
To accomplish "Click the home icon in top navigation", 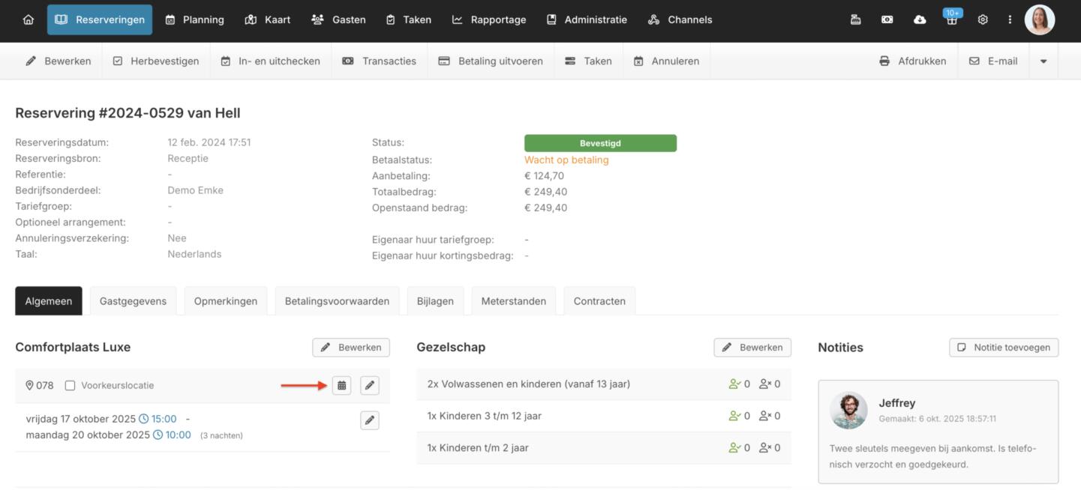I will (29, 20).
